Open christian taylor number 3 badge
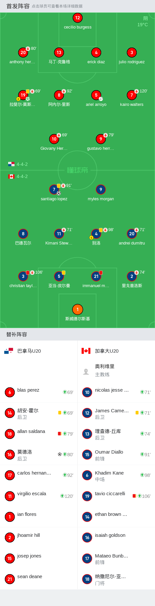The height and width of the screenshot is (606, 155). point(23,276)
